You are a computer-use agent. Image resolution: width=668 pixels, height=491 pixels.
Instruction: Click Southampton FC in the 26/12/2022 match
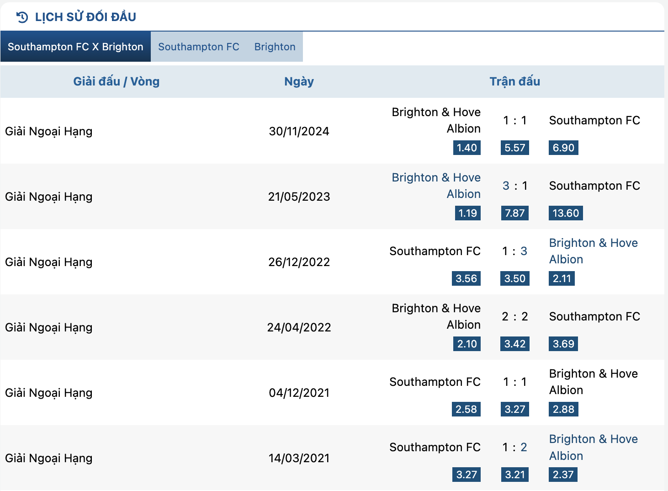(x=435, y=251)
